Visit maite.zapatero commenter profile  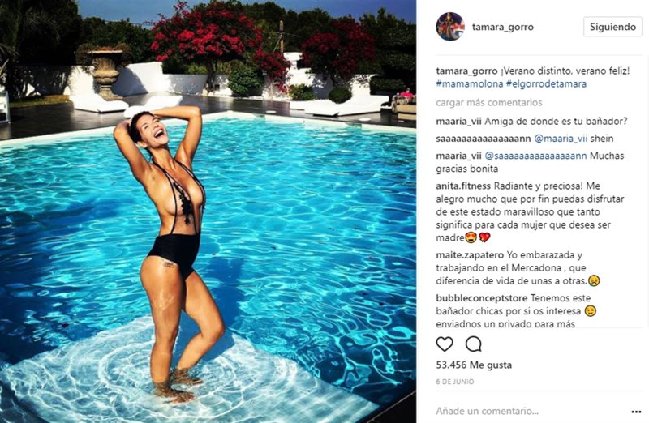(470, 255)
